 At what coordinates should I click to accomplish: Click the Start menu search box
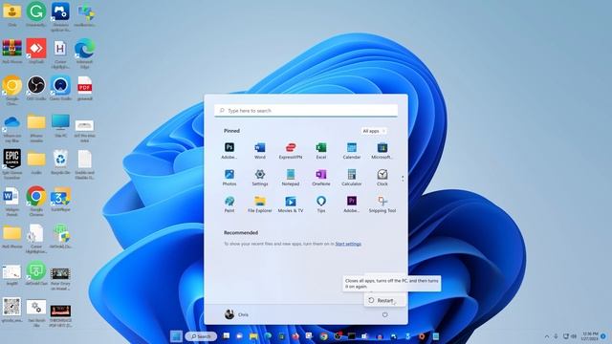(306, 111)
